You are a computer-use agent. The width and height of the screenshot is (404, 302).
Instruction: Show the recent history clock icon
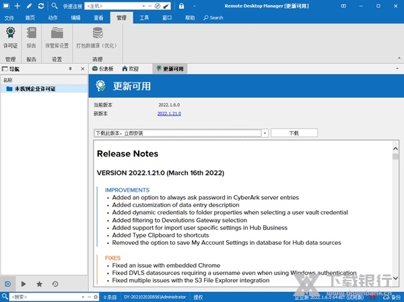(x=55, y=285)
